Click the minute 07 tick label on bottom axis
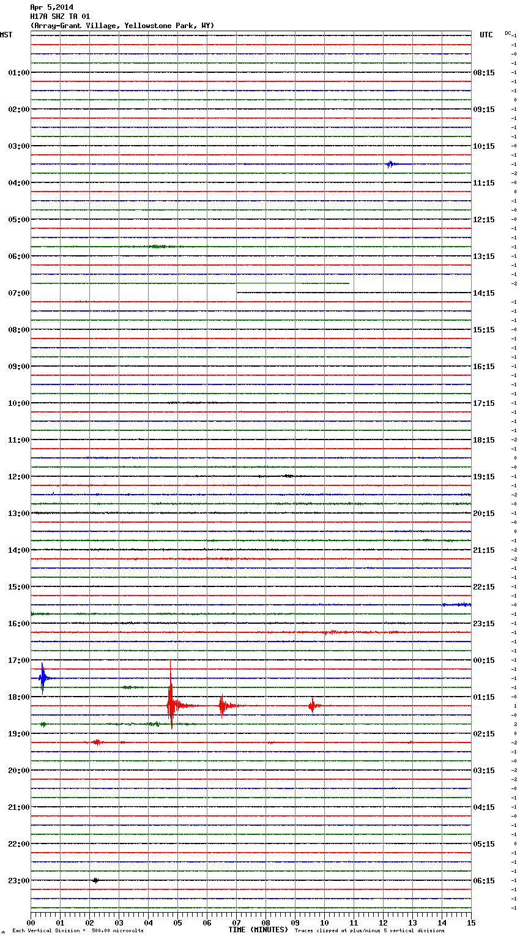Image resolution: width=520 pixels, height=939 pixels. pos(236,922)
